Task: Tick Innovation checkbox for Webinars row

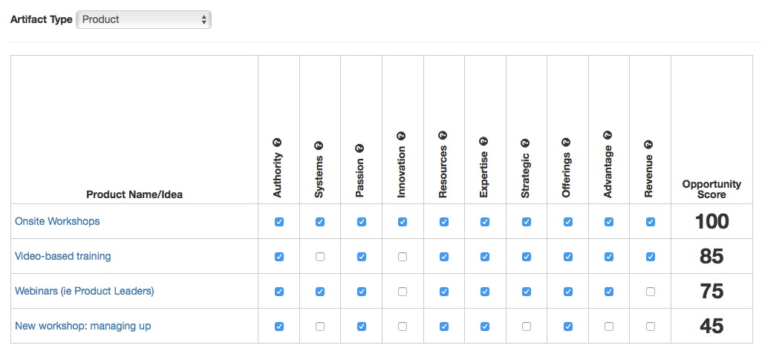Action: 403,292
